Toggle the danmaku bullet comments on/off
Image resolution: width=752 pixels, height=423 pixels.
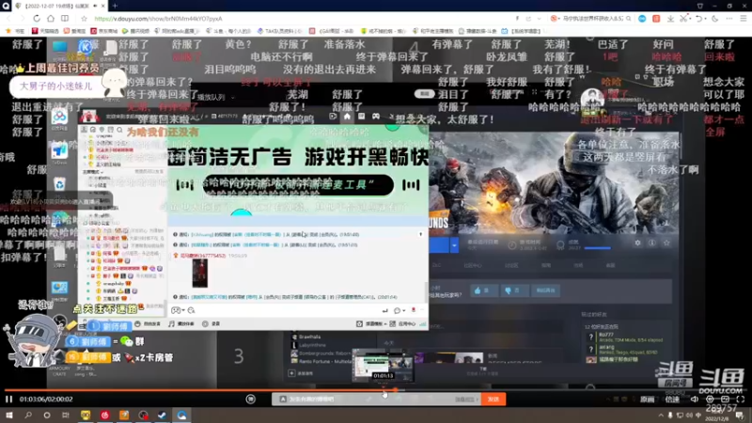click(250, 399)
